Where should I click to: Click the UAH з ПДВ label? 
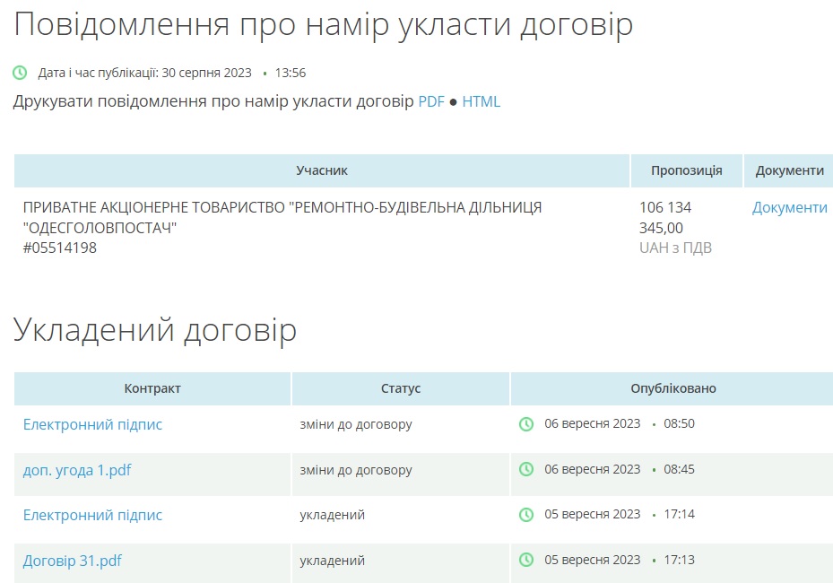675,248
